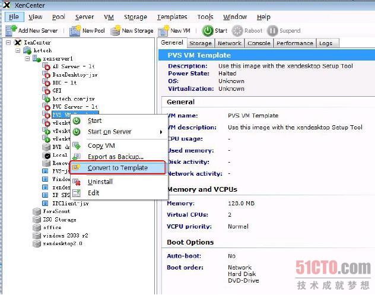The height and width of the screenshot is (295, 375).
Task: Click the XenCenter root node icon
Action: point(18,42)
